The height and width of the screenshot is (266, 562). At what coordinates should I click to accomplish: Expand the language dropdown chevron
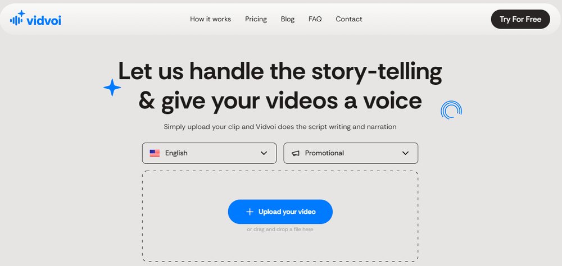coord(264,153)
